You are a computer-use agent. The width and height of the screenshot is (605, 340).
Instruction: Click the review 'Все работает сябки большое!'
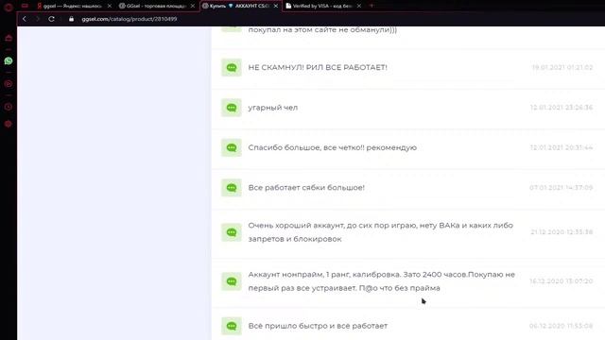[x=306, y=188]
